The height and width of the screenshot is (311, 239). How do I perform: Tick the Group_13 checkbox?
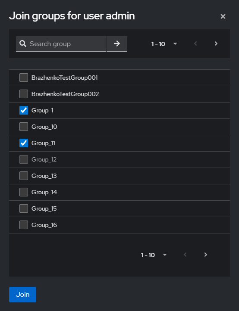[24, 176]
